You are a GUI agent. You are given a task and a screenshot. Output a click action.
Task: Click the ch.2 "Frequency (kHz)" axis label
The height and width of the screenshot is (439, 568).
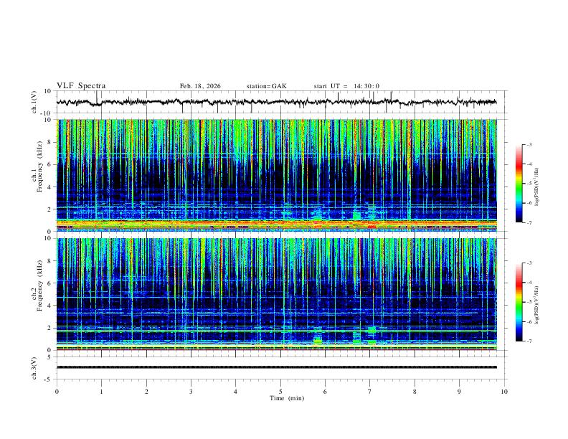[40, 285]
